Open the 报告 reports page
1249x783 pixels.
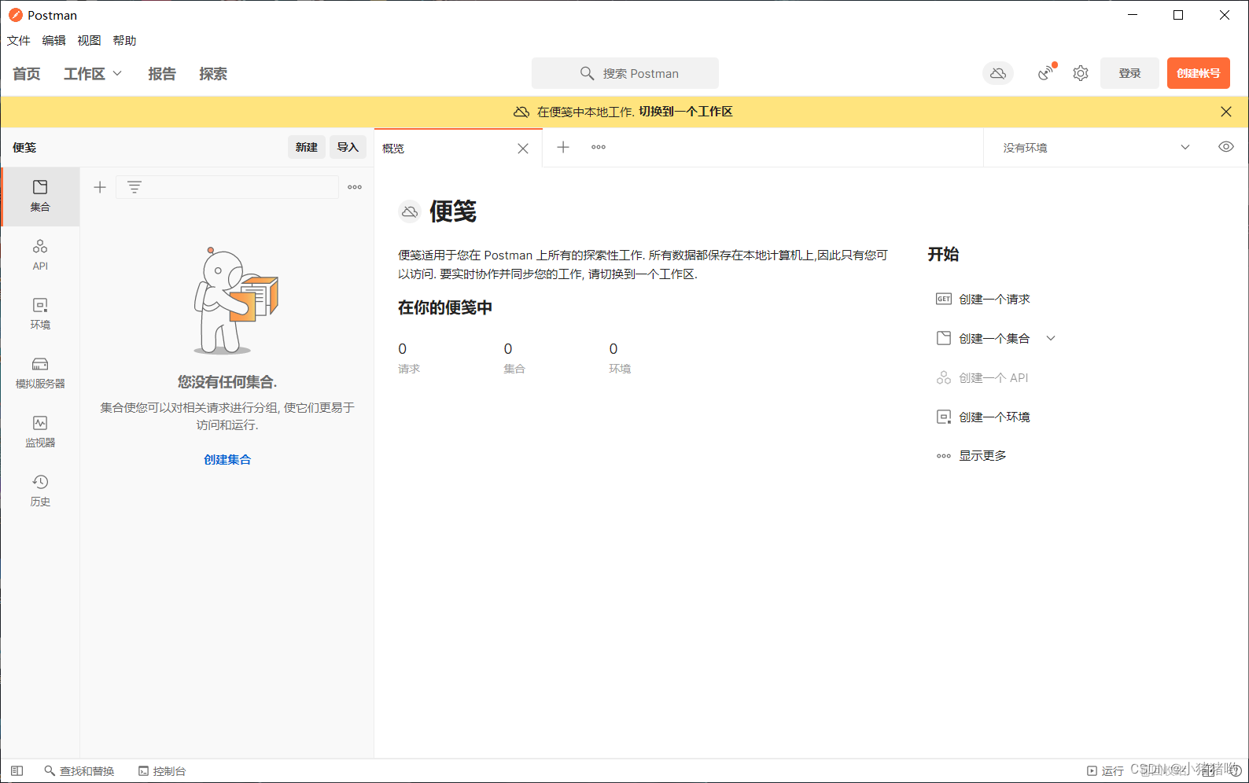click(162, 74)
